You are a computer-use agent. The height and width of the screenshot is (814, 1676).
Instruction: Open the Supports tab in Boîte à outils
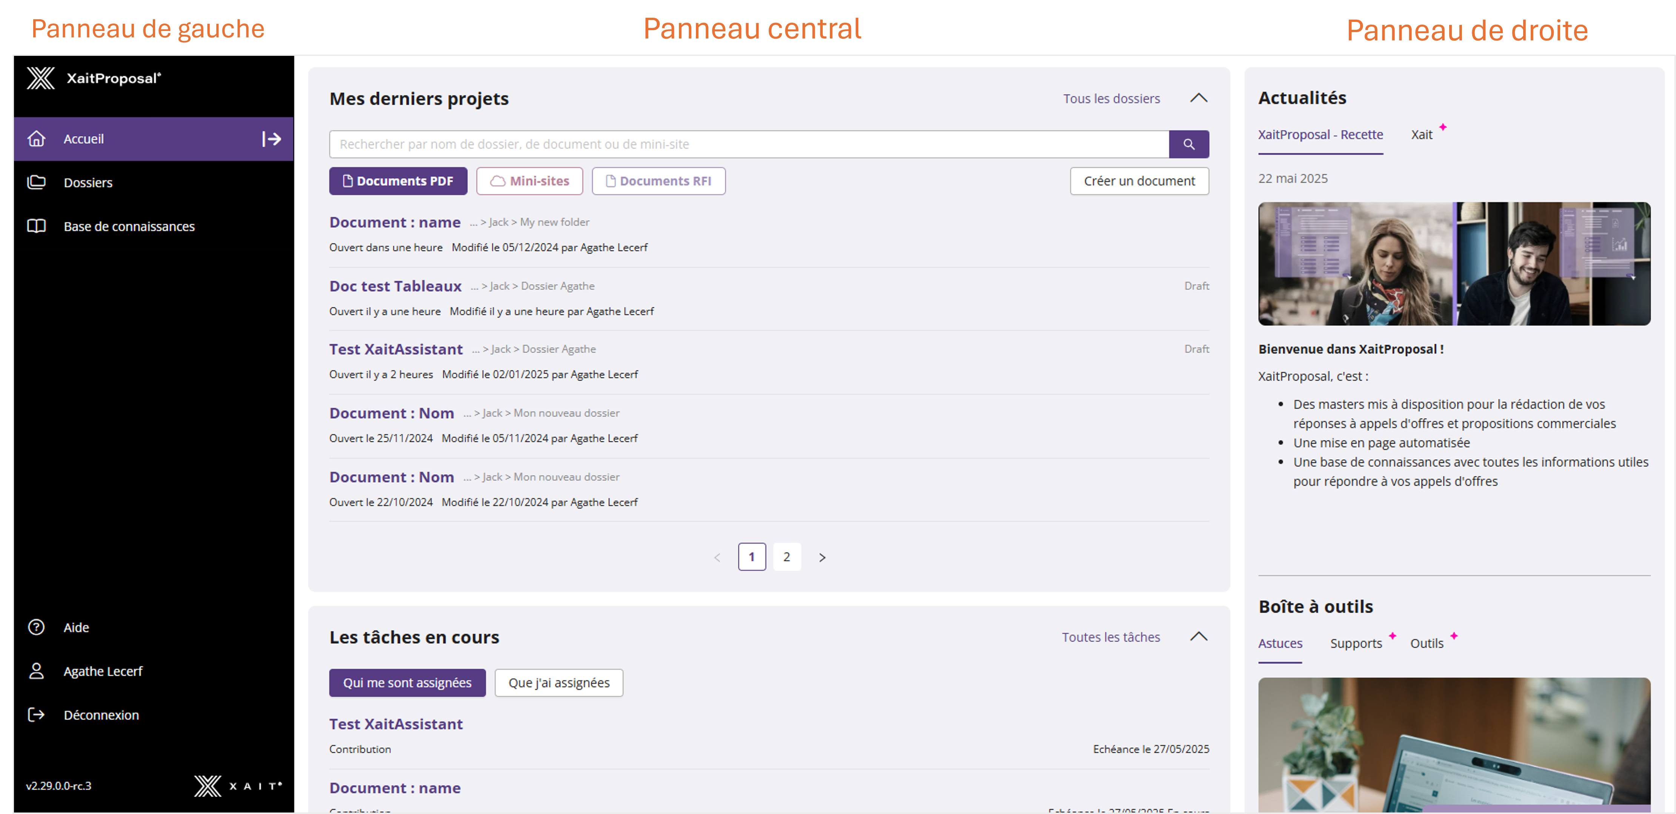(x=1355, y=643)
